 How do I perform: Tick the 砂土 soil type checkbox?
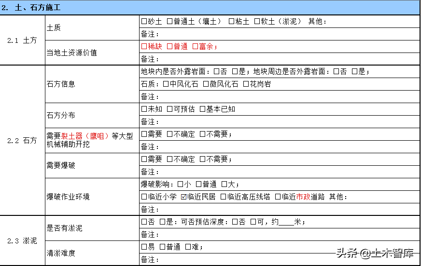(x=144, y=21)
